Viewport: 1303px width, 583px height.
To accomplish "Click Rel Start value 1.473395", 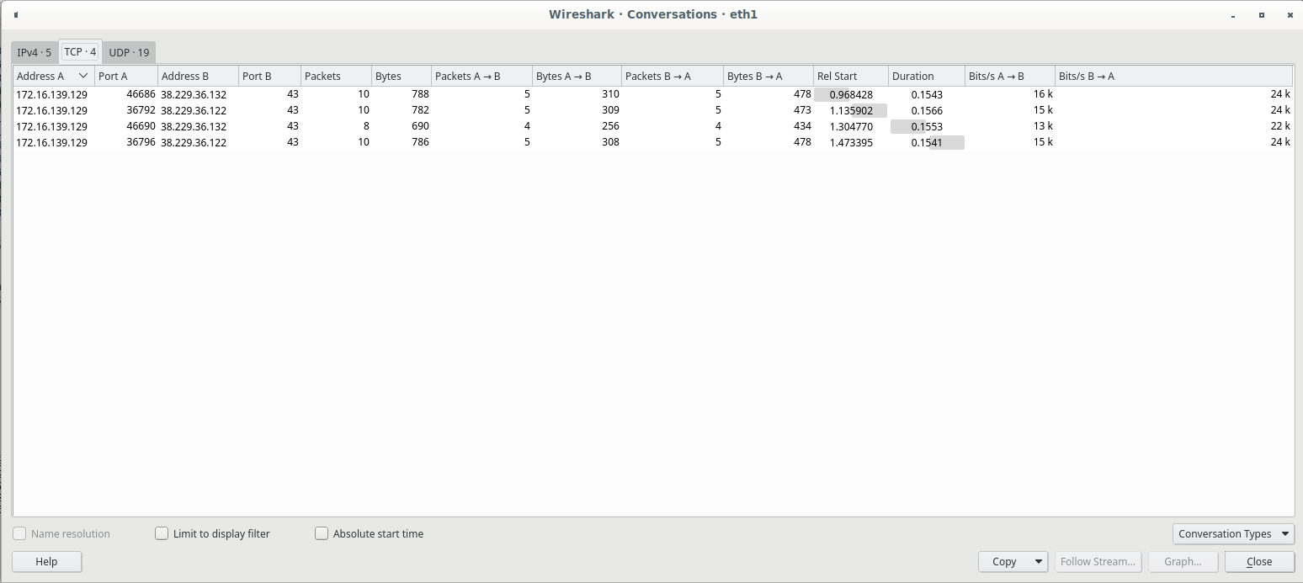I will click(851, 142).
